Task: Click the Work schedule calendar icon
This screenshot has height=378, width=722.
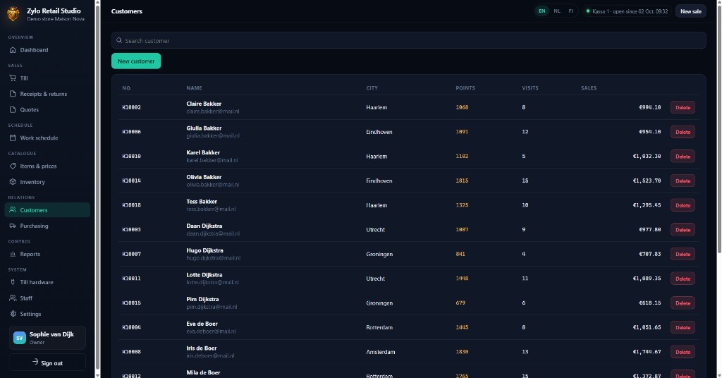Action: click(x=13, y=138)
